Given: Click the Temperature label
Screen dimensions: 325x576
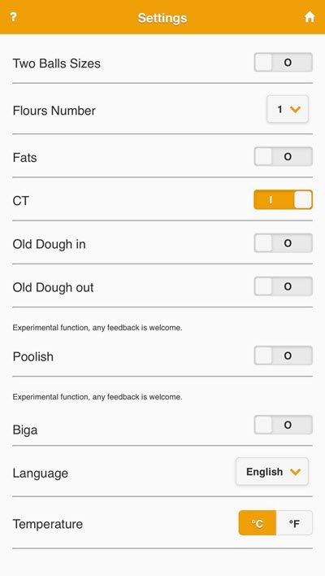Looking at the screenshot, I should 48,524.
